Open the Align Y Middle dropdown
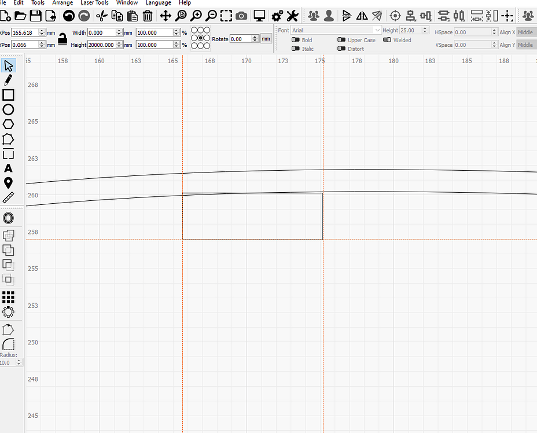 click(x=527, y=45)
